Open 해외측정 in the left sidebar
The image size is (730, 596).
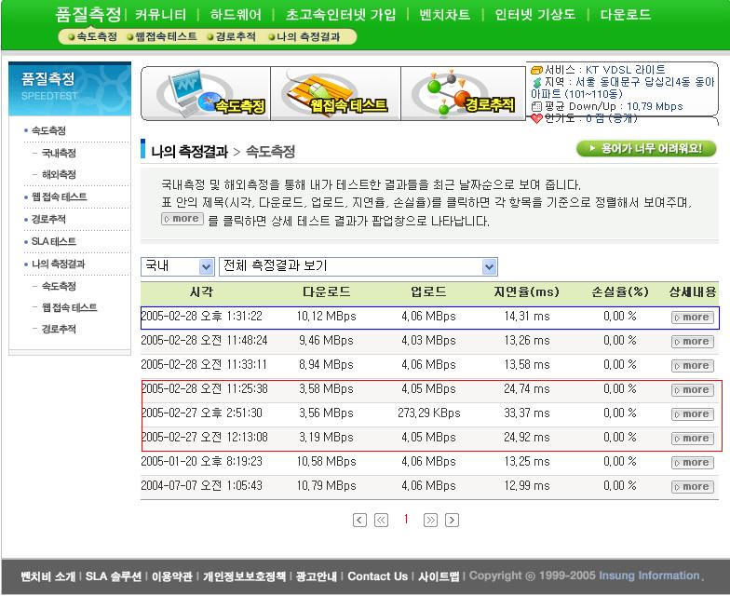click(59, 174)
